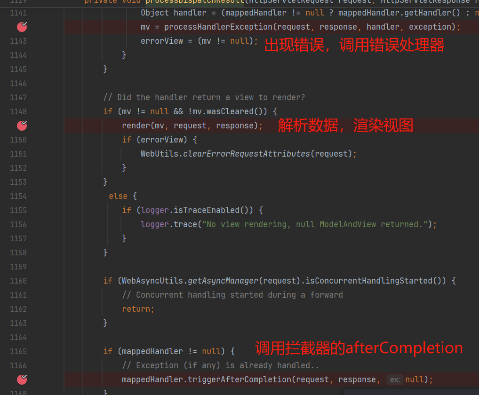Screen dimensions: 479x395
Task: Click the 'ex:' parameter inlay hint
Action: point(394,379)
